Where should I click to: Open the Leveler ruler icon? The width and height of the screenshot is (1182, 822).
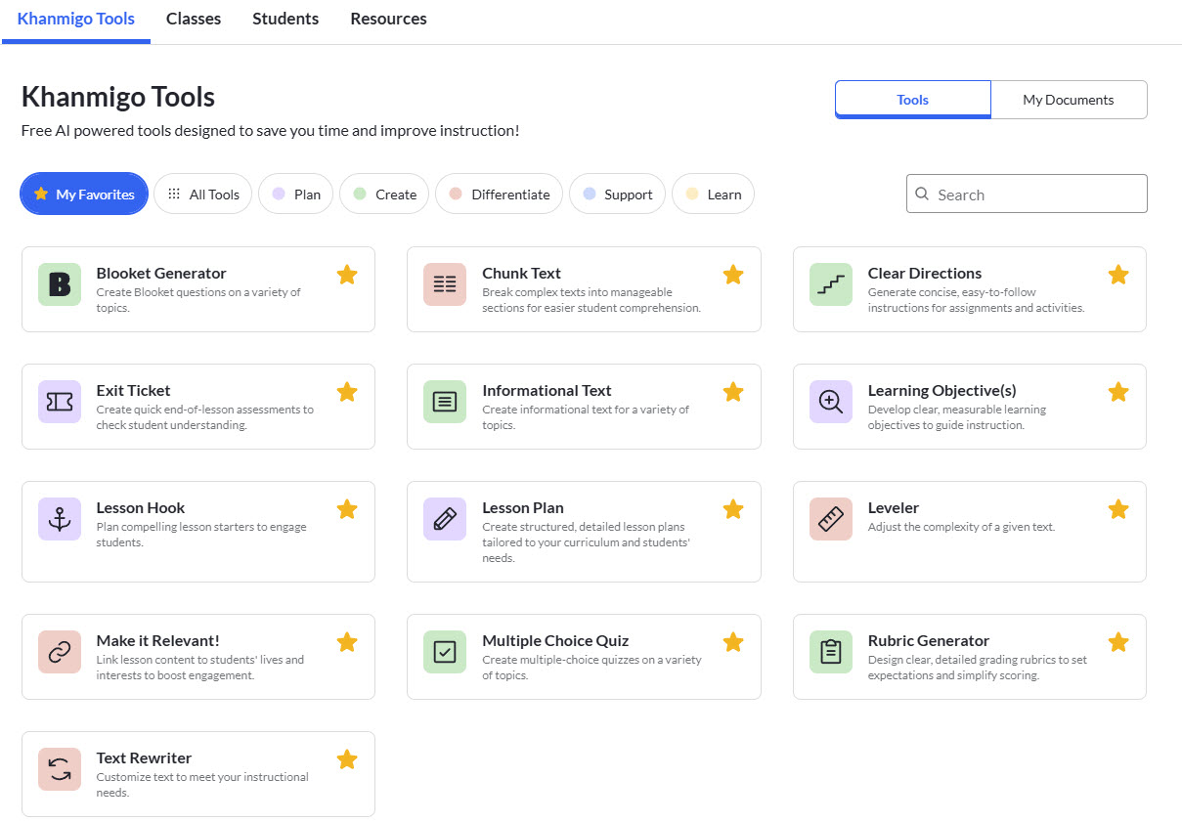point(829,518)
